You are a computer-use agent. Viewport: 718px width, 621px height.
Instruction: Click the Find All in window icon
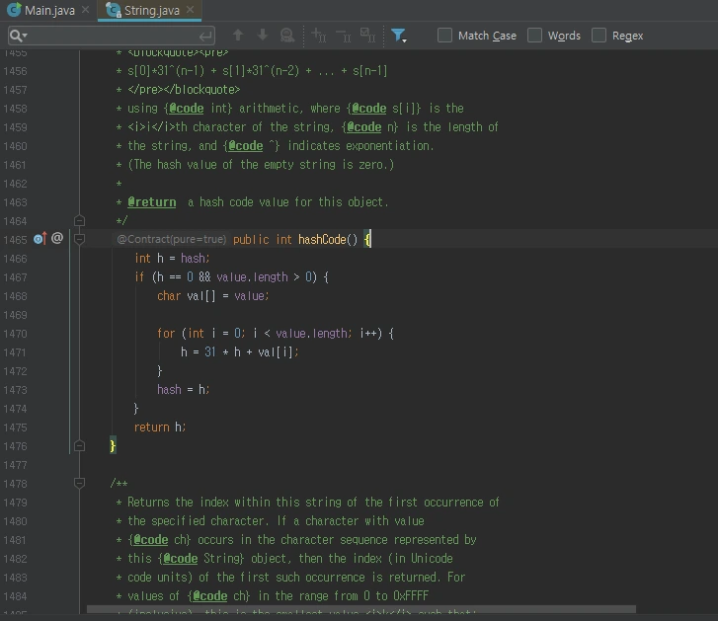pyautogui.click(x=287, y=36)
